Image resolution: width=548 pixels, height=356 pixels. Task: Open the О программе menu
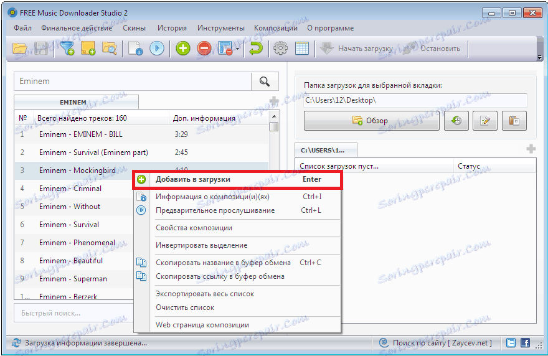(x=330, y=28)
